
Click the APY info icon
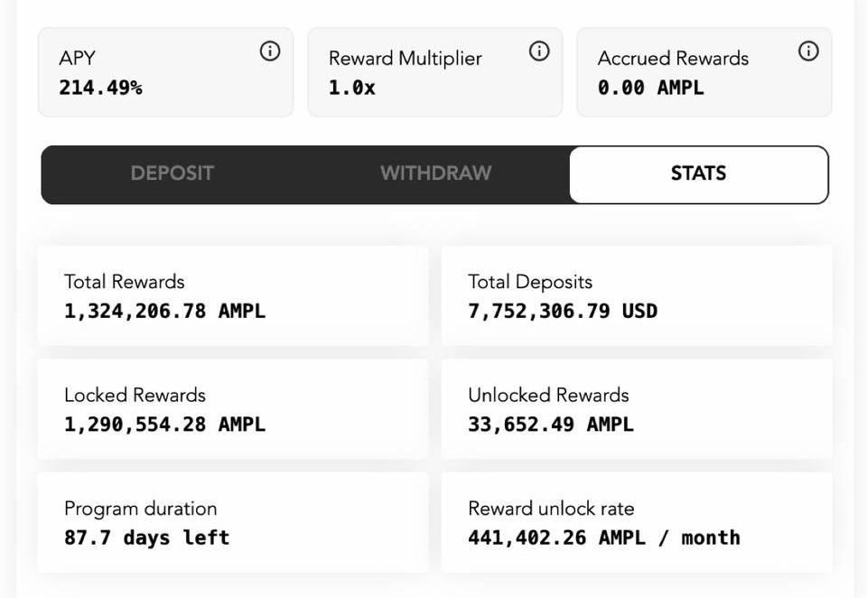[270, 51]
